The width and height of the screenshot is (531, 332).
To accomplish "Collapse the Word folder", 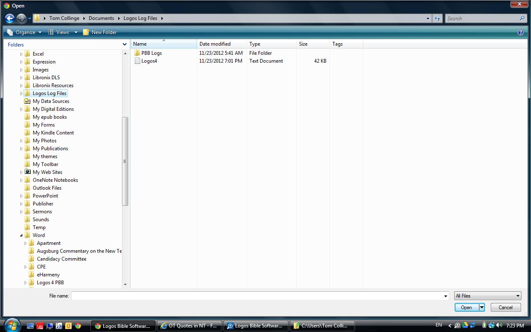I will 22,235.
